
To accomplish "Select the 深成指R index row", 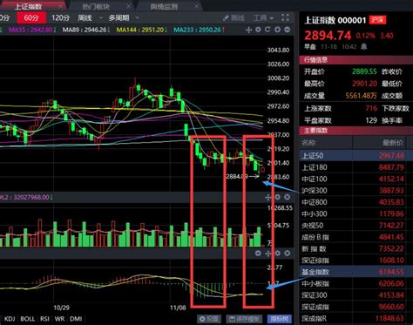I will click(x=356, y=318).
